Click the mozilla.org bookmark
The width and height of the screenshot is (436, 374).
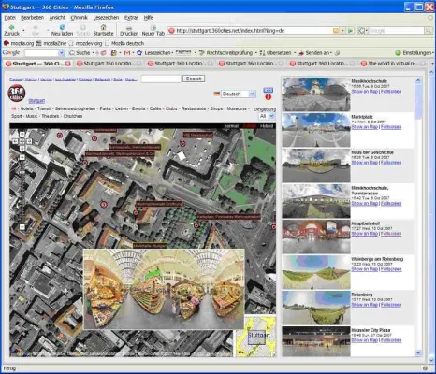(19, 43)
